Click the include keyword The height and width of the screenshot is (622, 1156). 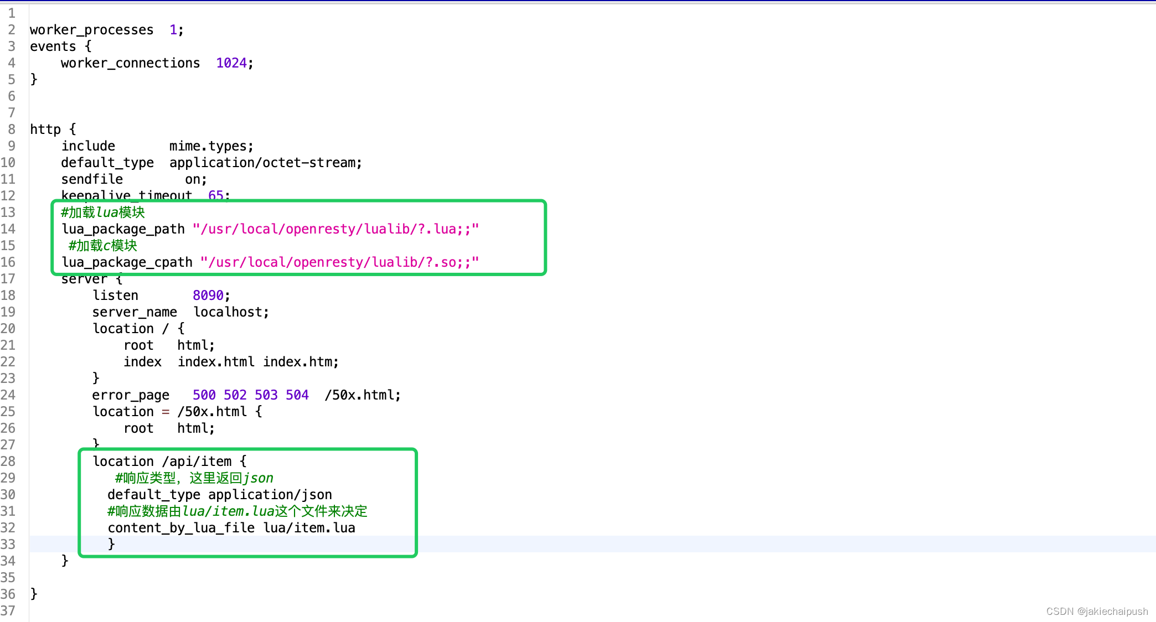pyautogui.click(x=88, y=146)
